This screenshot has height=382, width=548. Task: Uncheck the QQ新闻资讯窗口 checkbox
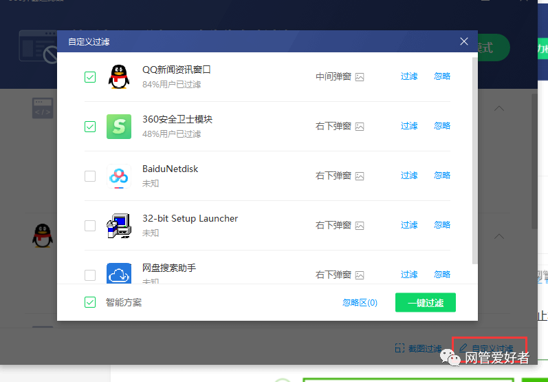click(90, 77)
